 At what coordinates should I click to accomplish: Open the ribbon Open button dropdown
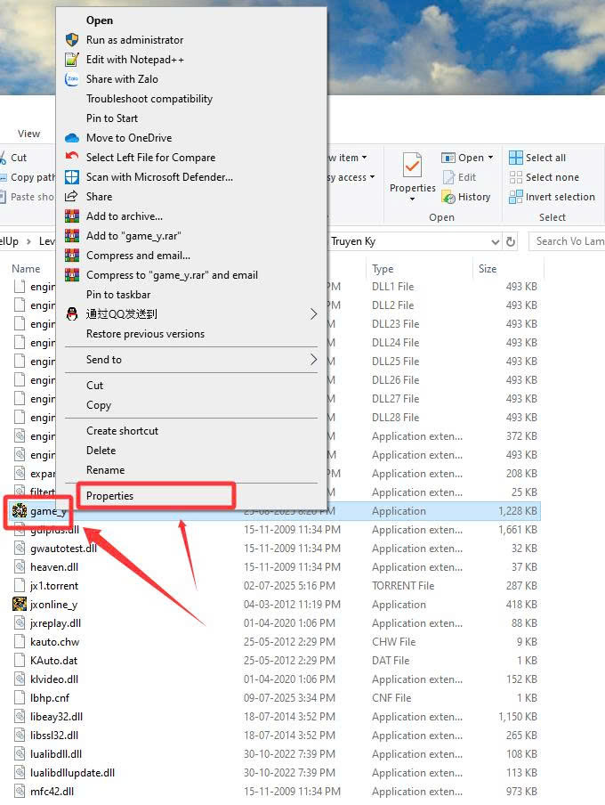(490, 158)
